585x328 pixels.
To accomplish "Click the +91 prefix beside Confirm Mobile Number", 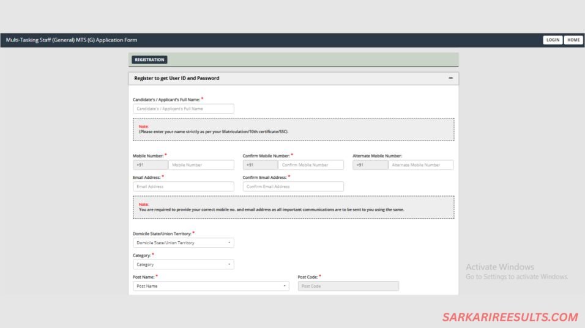I will click(x=260, y=165).
